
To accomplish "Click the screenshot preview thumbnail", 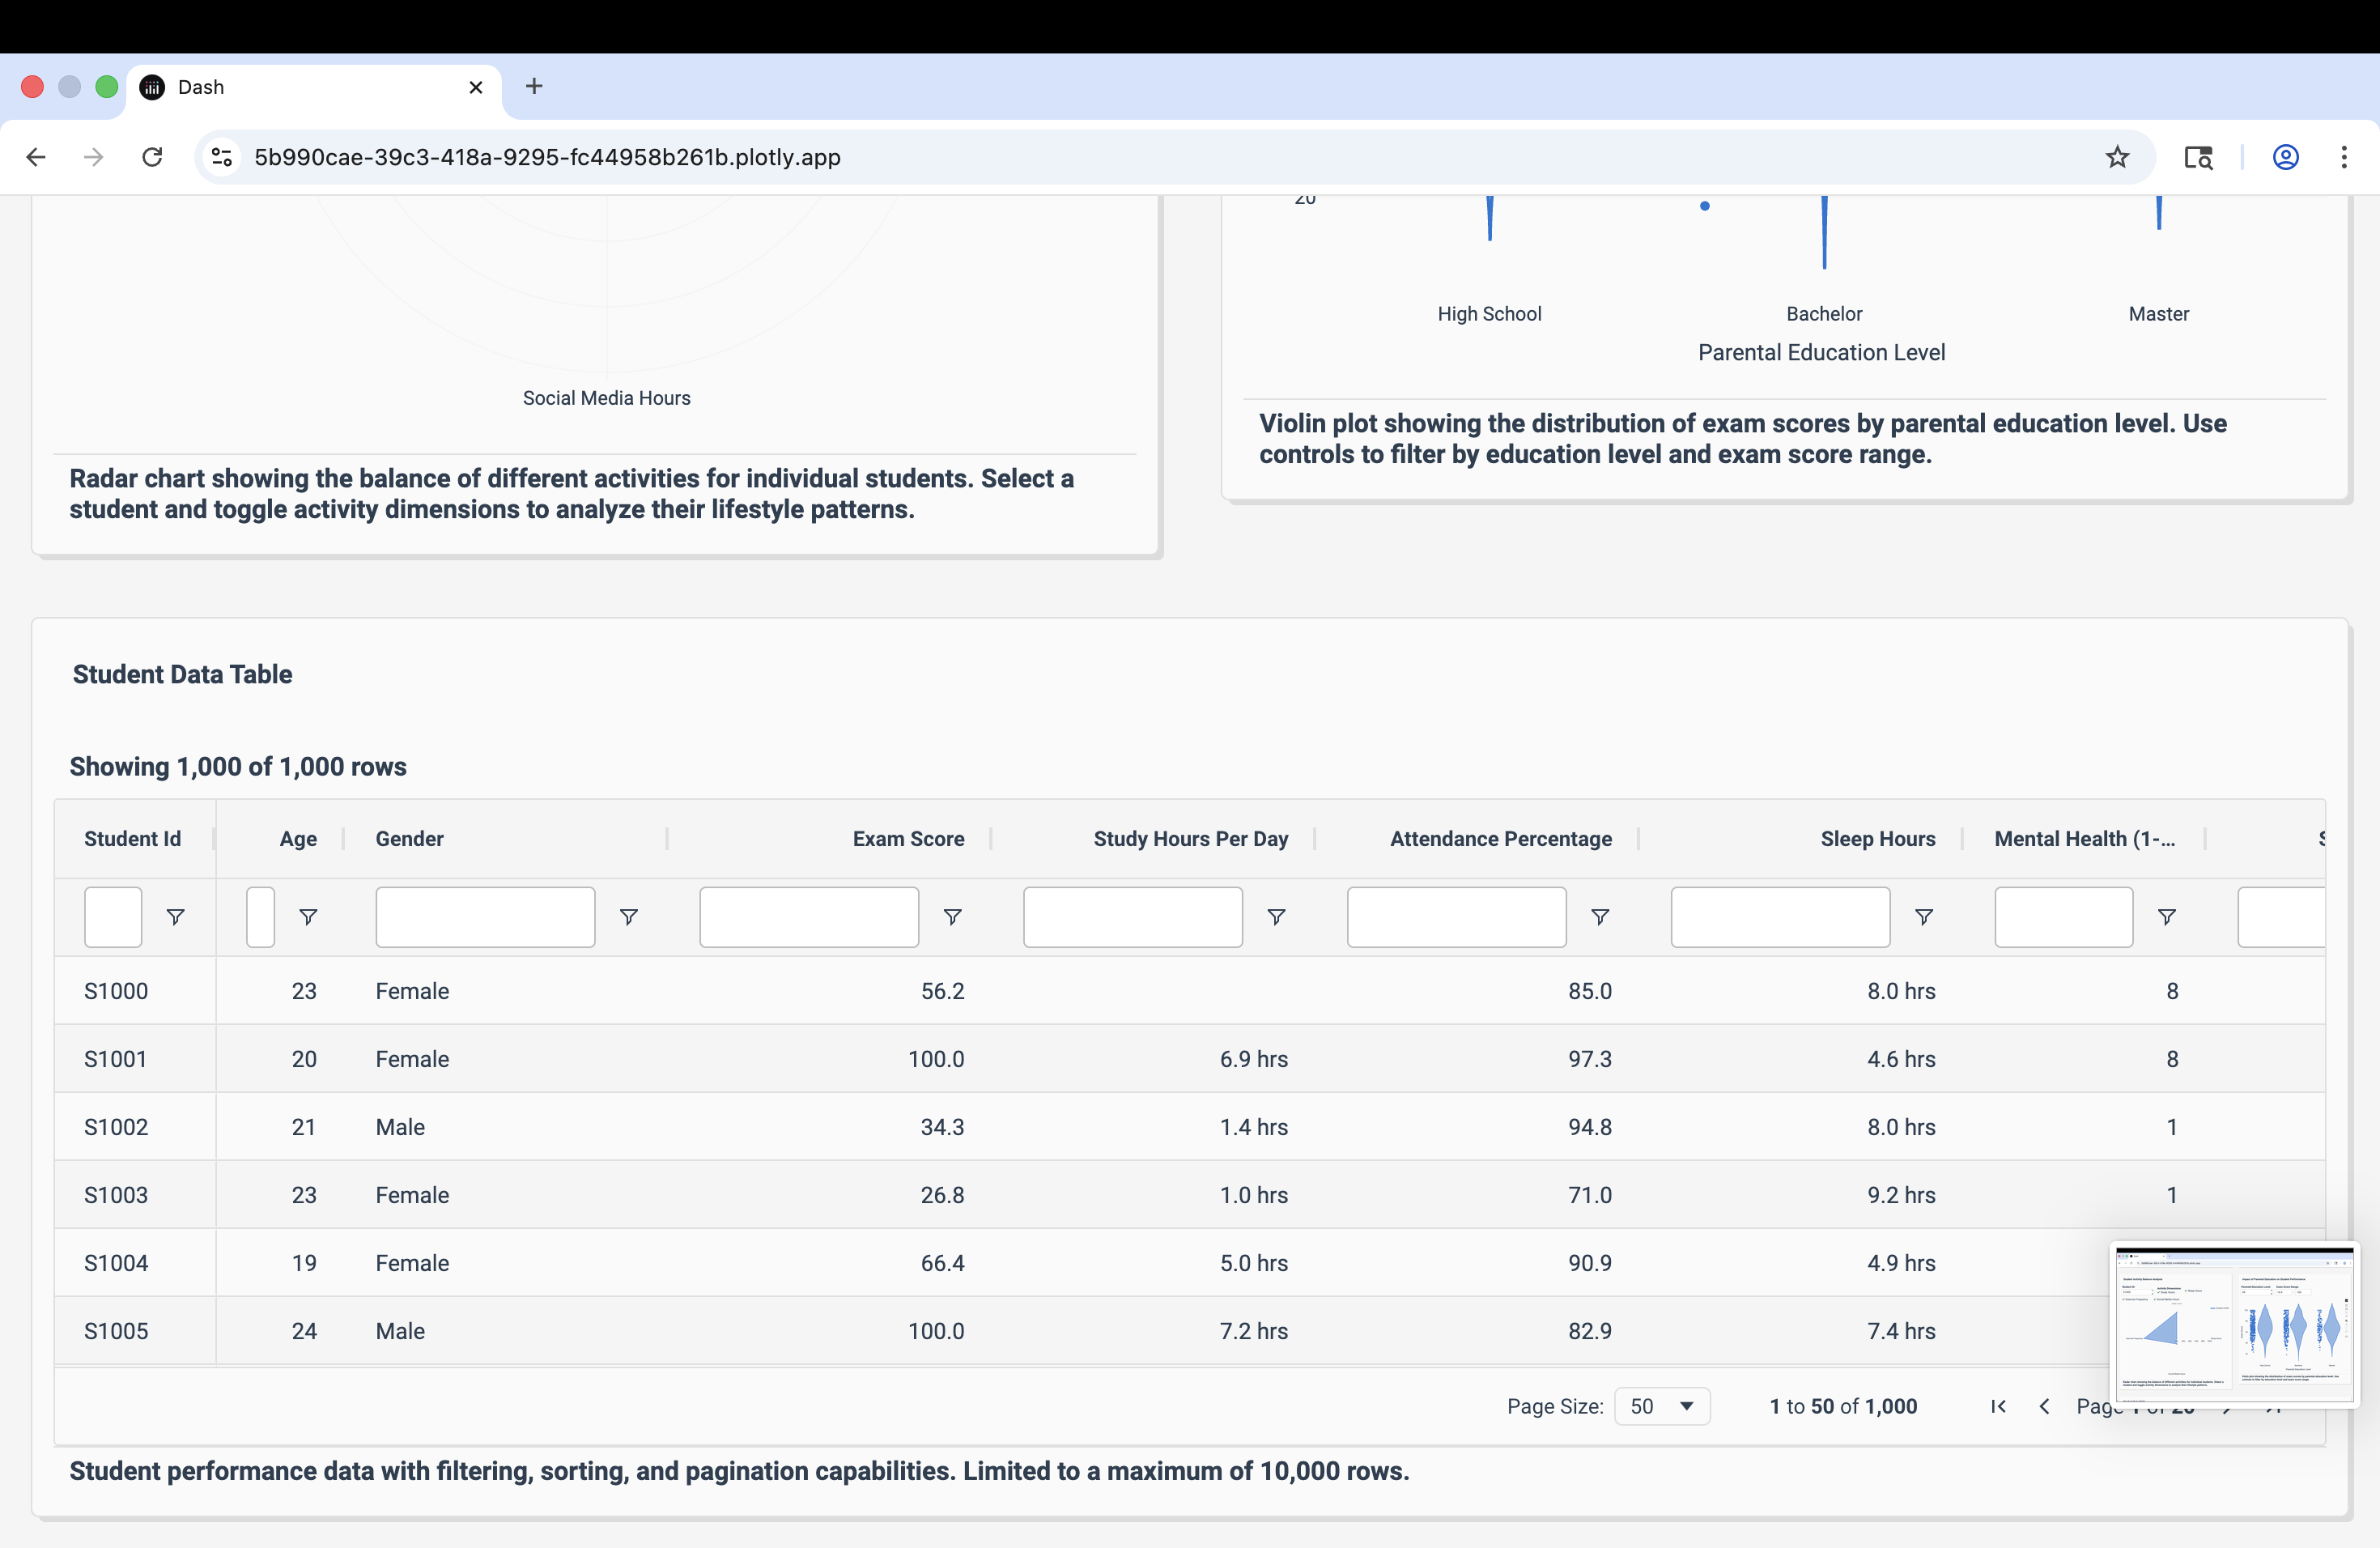I will point(2234,1324).
